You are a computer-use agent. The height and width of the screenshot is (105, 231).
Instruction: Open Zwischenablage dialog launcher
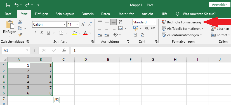click(x=28, y=42)
